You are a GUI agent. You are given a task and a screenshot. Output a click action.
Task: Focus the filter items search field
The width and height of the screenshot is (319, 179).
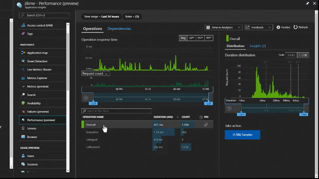pyautogui.click(x=117, y=111)
